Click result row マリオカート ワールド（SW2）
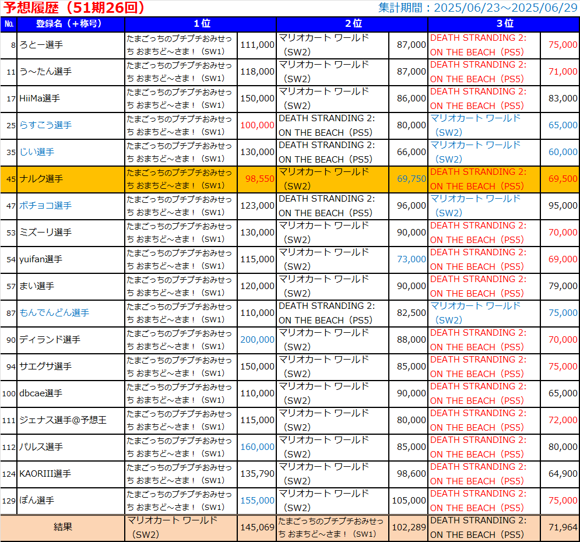The width and height of the screenshot is (580, 542). 173,527
